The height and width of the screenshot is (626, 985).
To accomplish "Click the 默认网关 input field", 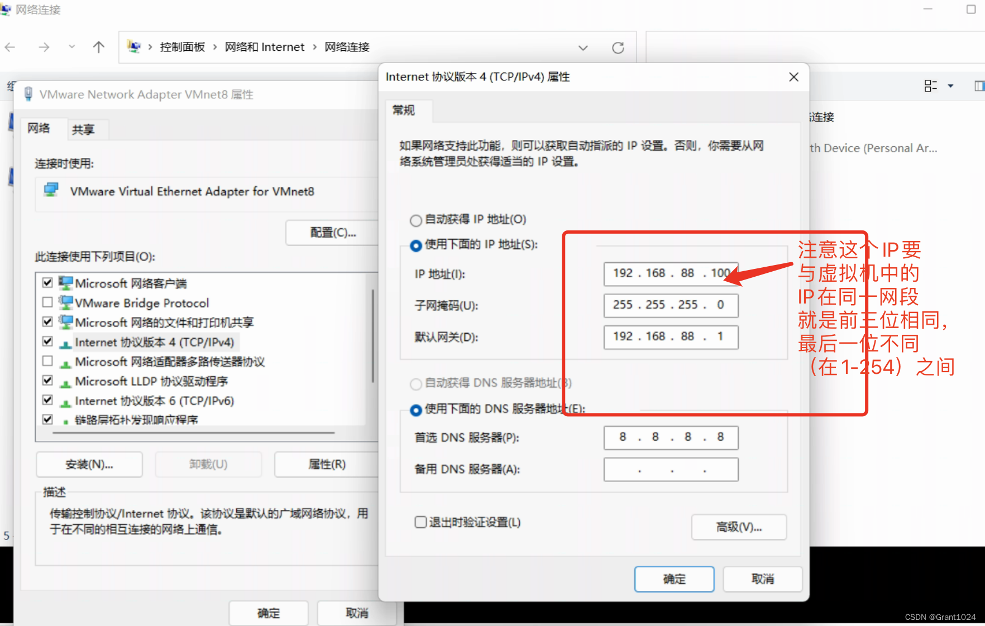I will pyautogui.click(x=671, y=337).
